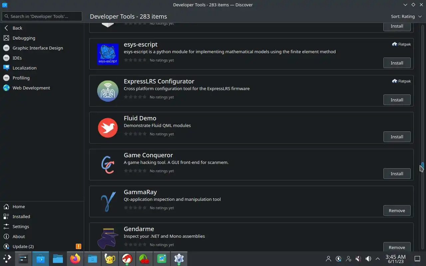Install esys-escript

pos(397,63)
